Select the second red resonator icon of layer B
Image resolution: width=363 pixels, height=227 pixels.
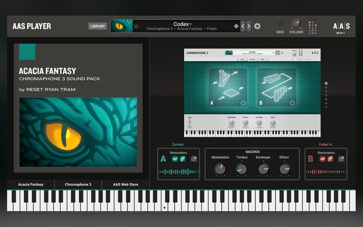330,159
